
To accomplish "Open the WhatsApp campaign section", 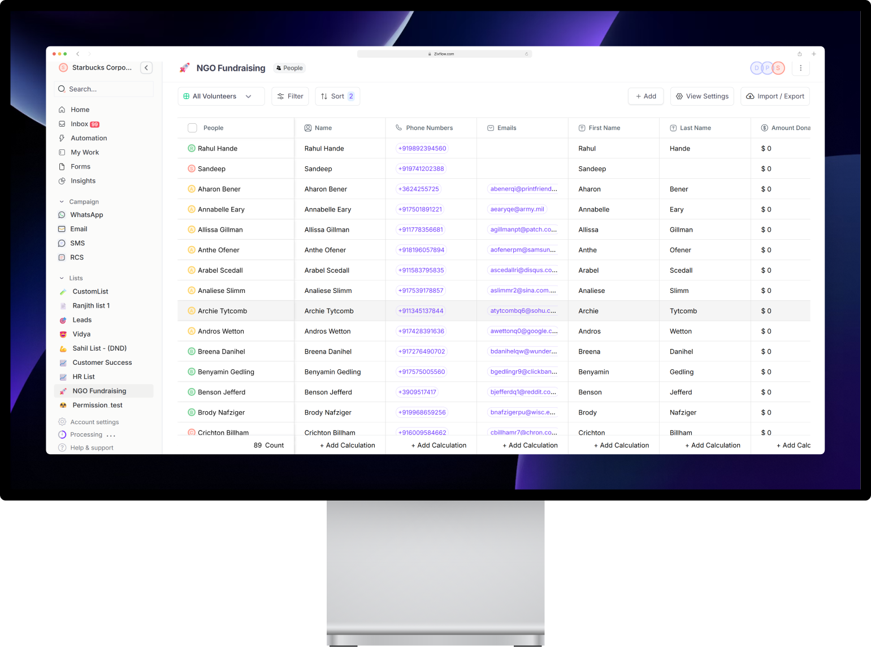I will pyautogui.click(x=62, y=215).
